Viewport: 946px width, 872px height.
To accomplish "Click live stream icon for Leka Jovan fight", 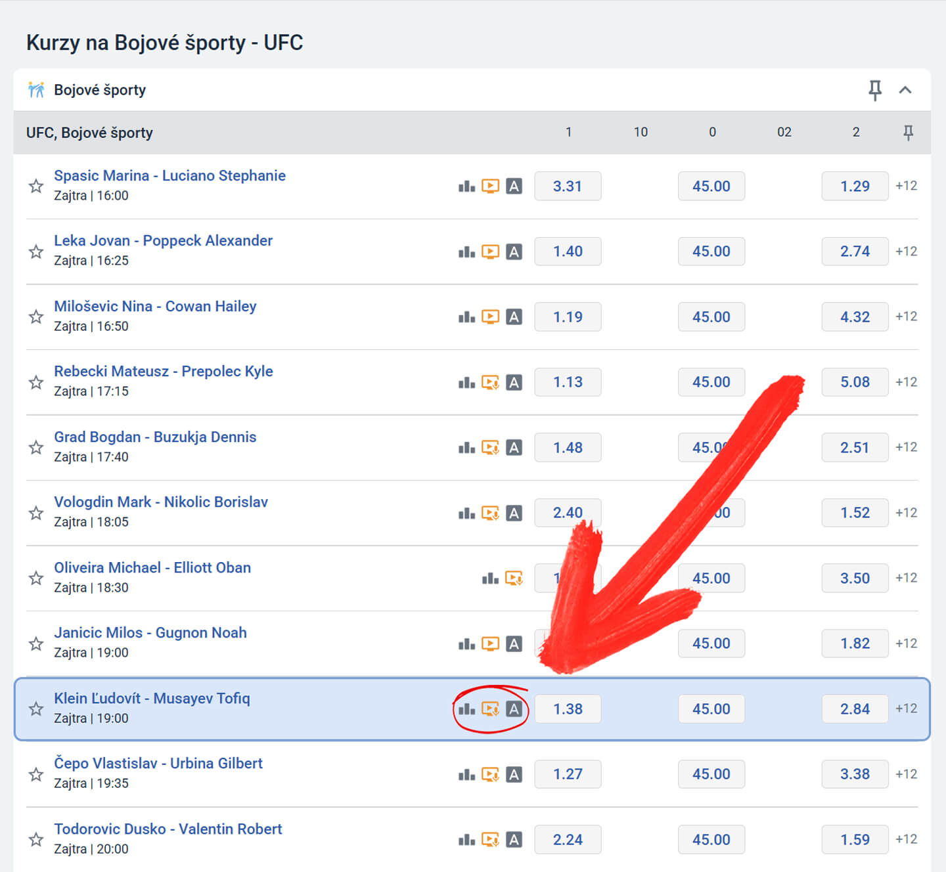I will [490, 251].
